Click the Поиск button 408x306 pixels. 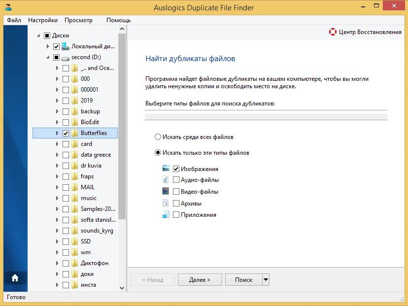point(244,280)
